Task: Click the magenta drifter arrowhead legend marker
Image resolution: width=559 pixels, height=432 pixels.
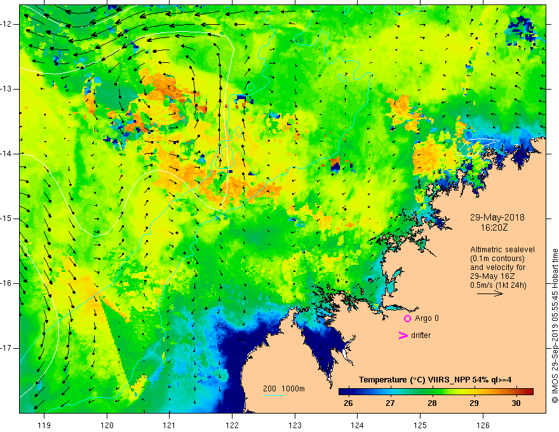Action: tap(403, 335)
